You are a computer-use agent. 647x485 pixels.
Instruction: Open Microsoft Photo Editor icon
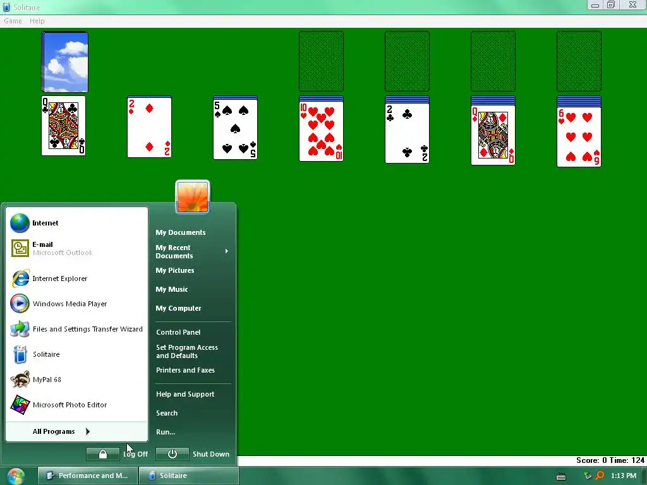tap(20, 405)
